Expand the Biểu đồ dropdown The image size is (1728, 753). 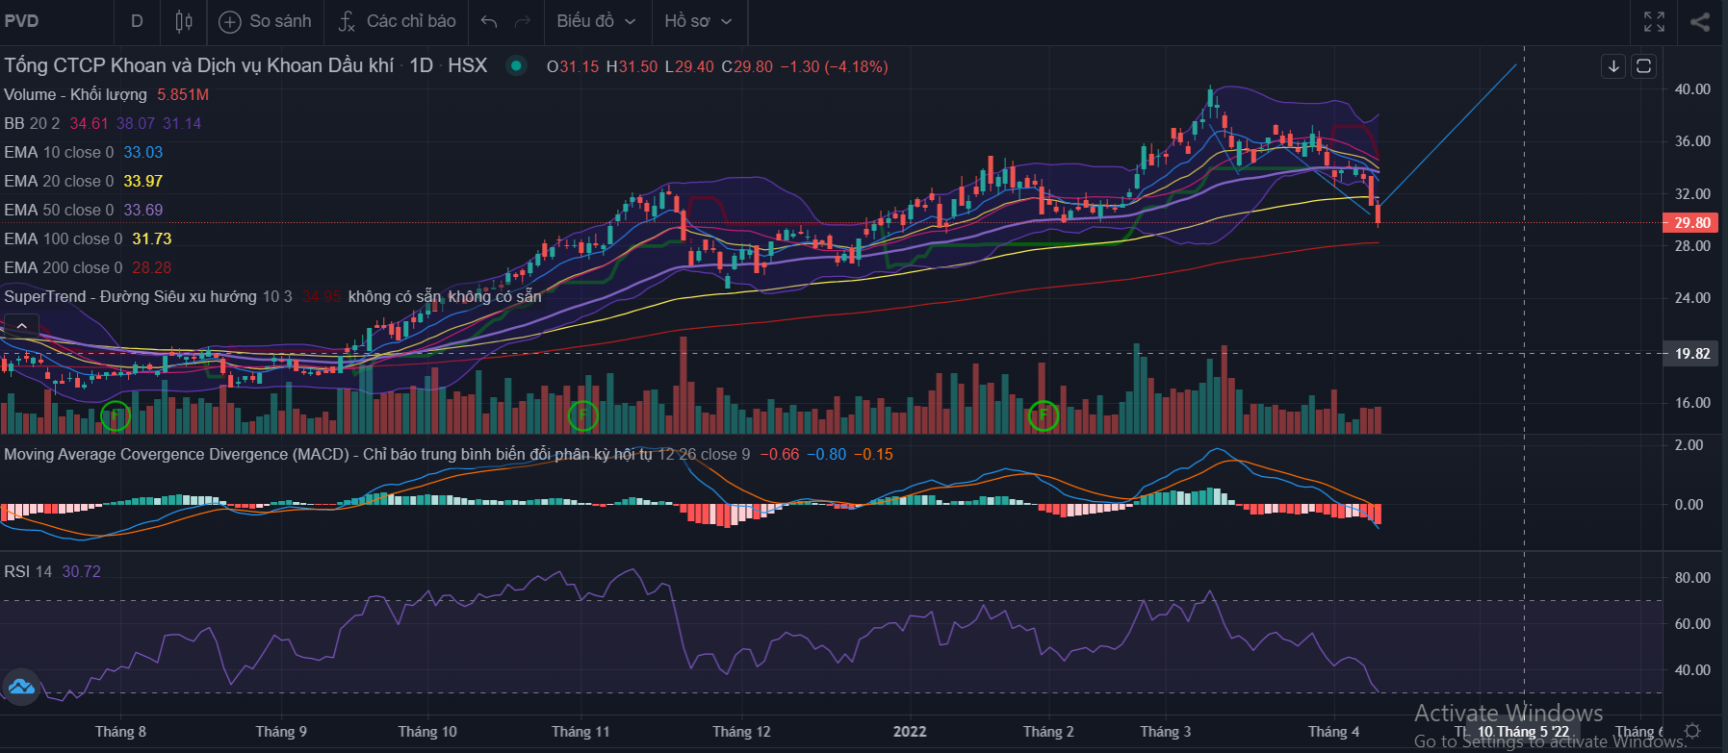click(596, 21)
